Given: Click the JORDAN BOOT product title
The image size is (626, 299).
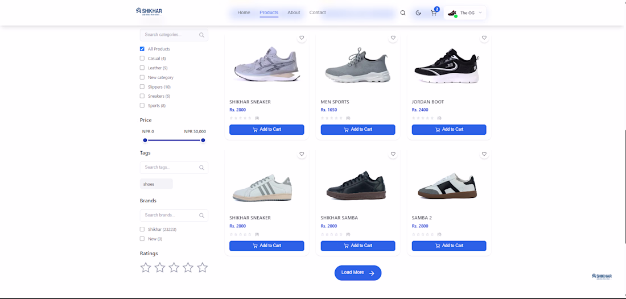Looking at the screenshot, I should coord(428,102).
